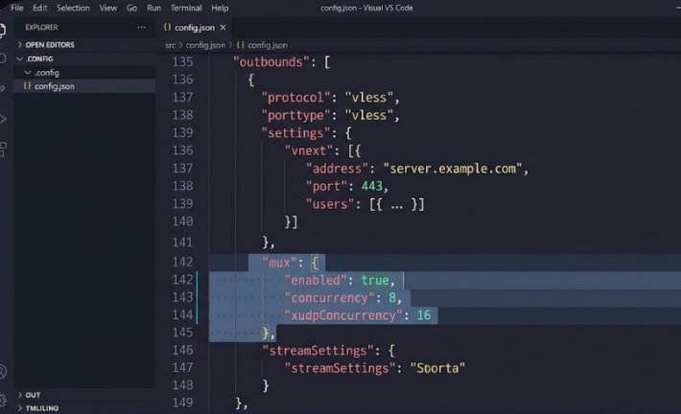Open the Selection menu
Viewport: 681px width, 414px height.
coord(73,8)
